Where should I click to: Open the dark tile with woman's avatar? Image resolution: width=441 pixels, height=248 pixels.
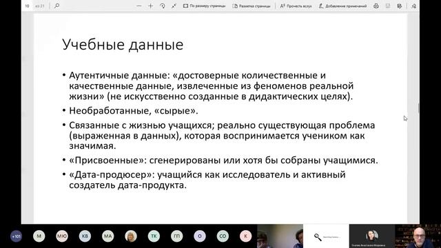(372, 236)
